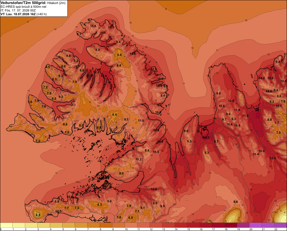Screen dimensions: 287x231
Task: Click the '9.8' temperature label
Action: pyautogui.click(x=218, y=93)
